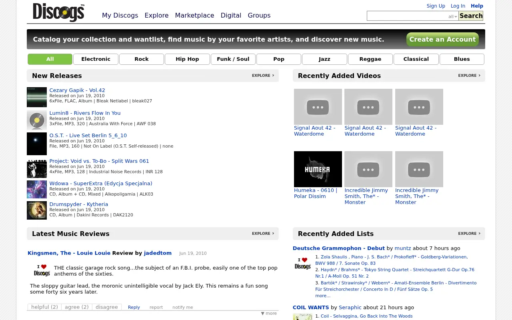This screenshot has height=320, width=512.
Task: Explore more New Releases
Action: 263,76
